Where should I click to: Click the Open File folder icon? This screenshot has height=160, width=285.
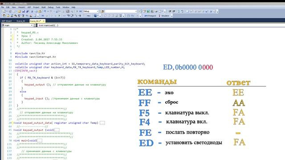pyautogui.click(x=19, y=11)
